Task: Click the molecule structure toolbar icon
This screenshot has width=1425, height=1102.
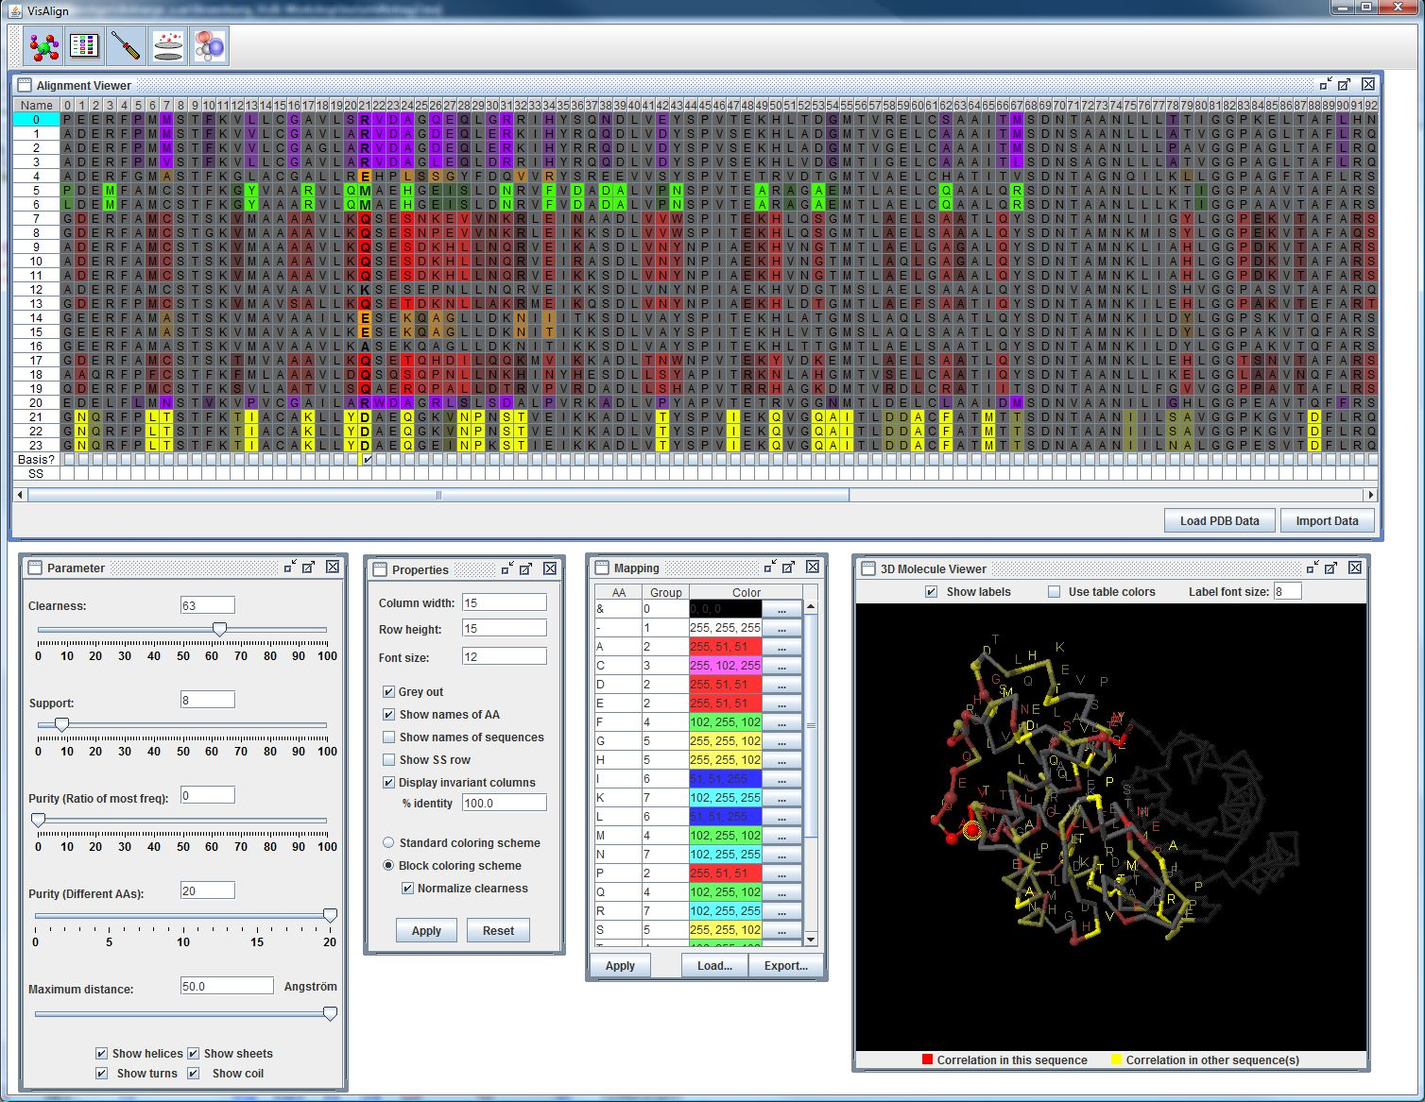Action: [44, 46]
